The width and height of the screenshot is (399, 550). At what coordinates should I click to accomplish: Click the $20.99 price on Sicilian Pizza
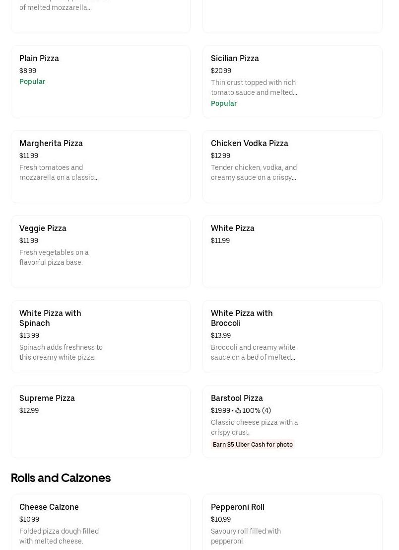click(x=221, y=71)
